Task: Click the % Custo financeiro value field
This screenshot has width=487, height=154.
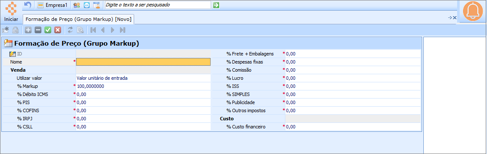Action: pyautogui.click(x=353, y=126)
